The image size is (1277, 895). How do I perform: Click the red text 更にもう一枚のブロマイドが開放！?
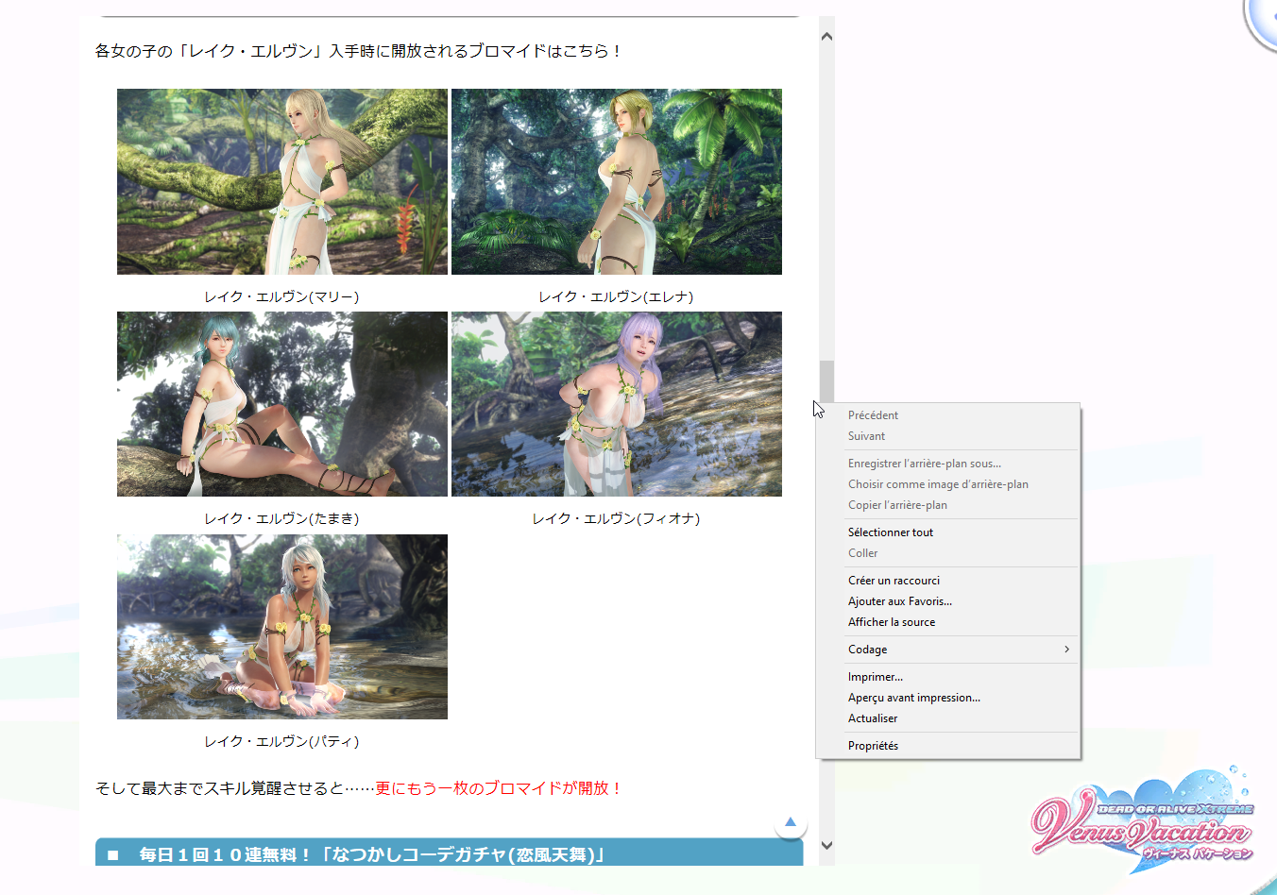(x=500, y=788)
